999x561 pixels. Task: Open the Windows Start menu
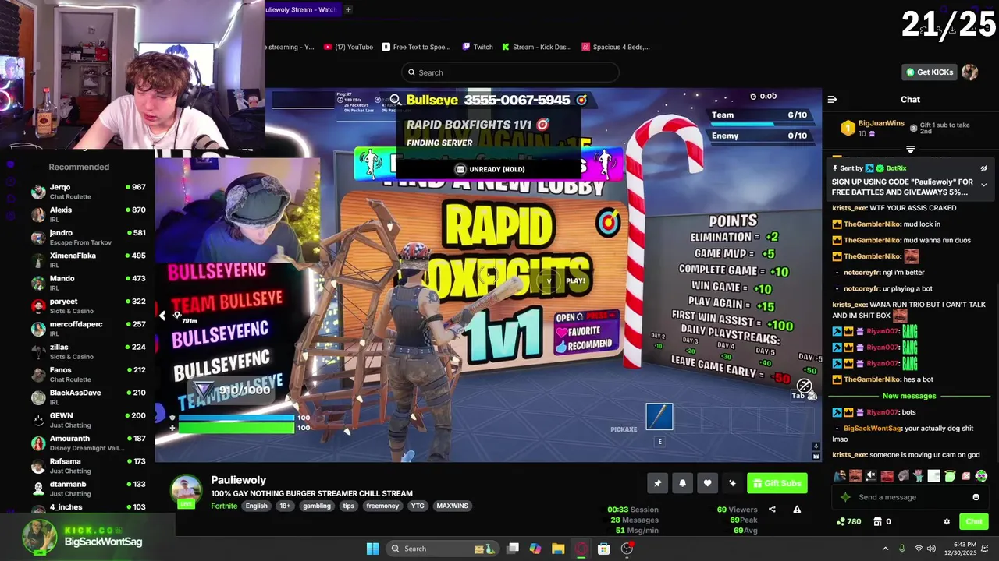372,549
